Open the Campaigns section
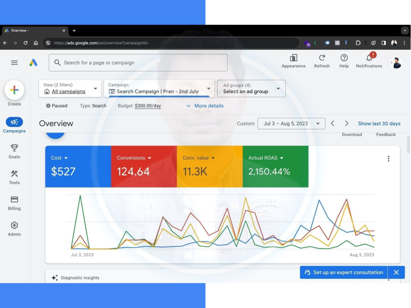Image resolution: width=411 pixels, height=308 pixels. 14,125
